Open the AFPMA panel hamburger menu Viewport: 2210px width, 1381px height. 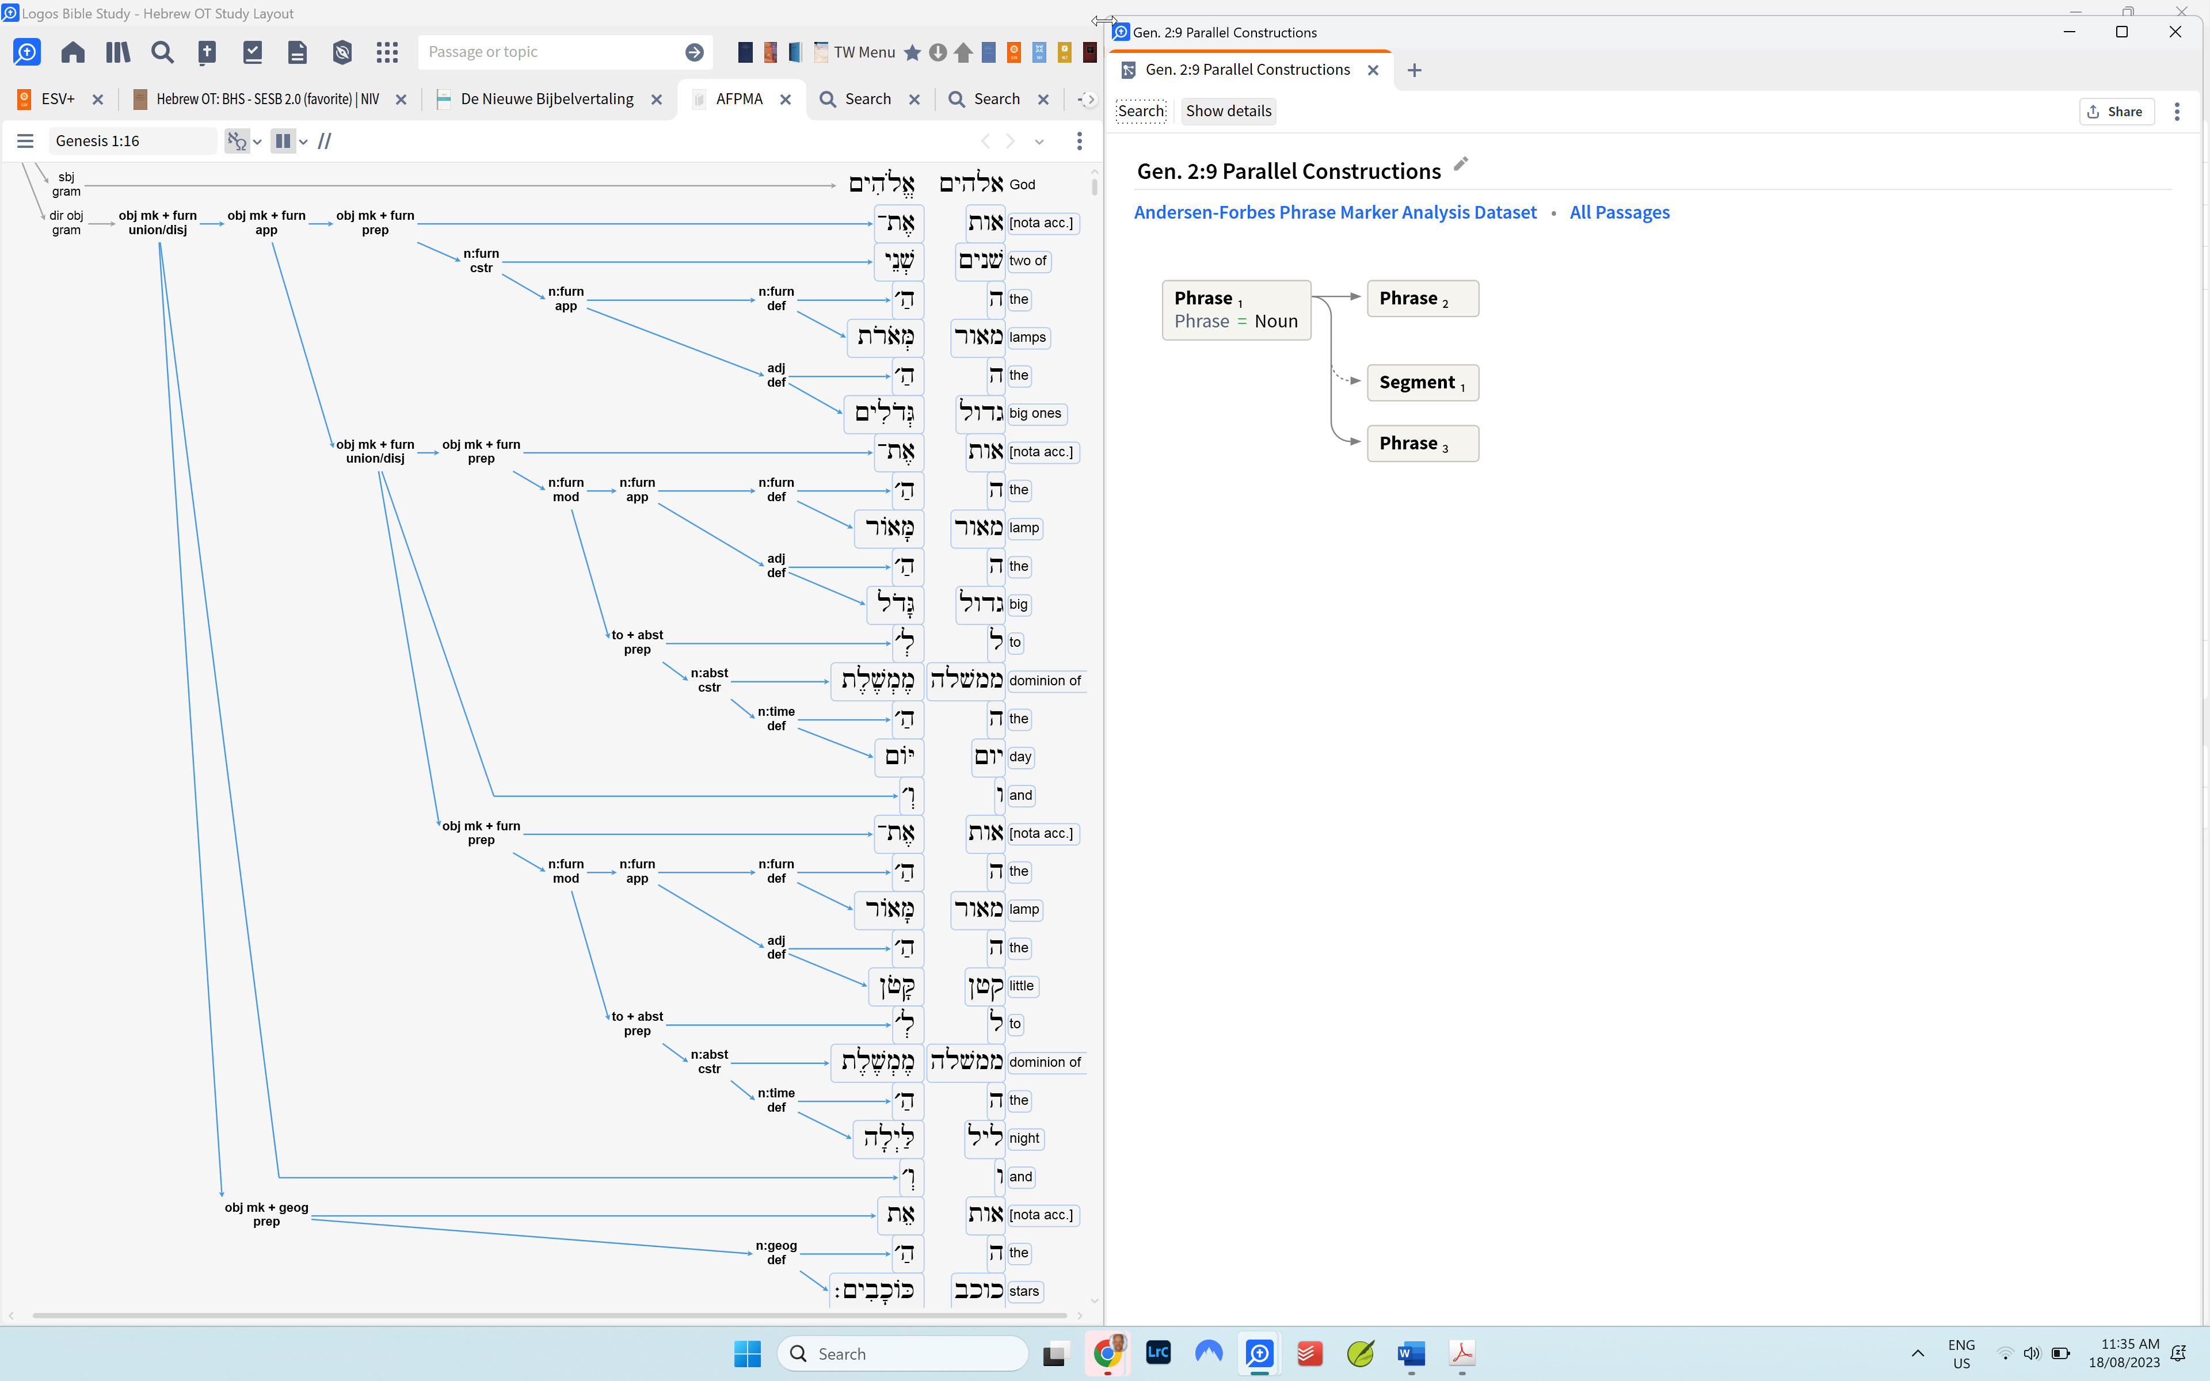[x=25, y=140]
